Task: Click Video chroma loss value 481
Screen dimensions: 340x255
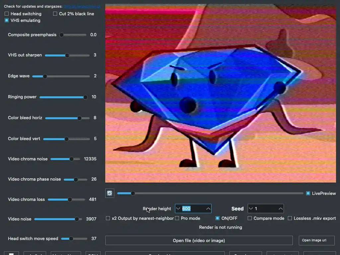Action: [93, 200]
